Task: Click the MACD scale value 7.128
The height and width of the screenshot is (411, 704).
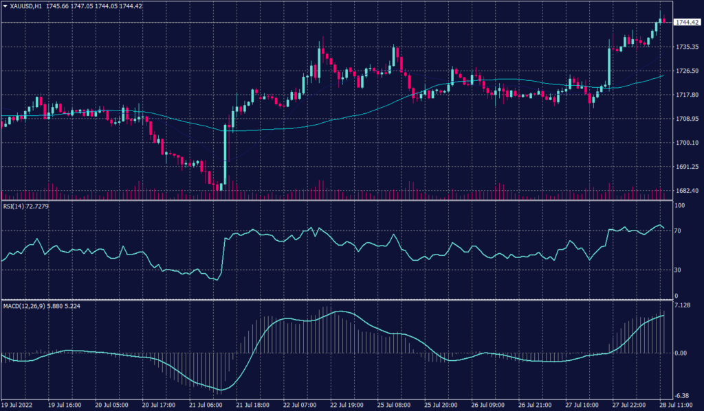Action: click(x=683, y=305)
